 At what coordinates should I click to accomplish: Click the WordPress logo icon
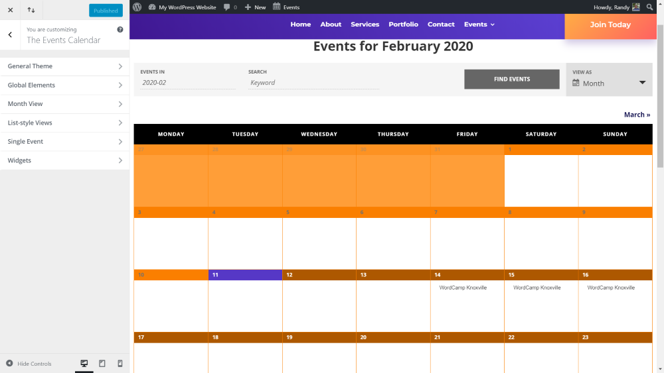(137, 7)
